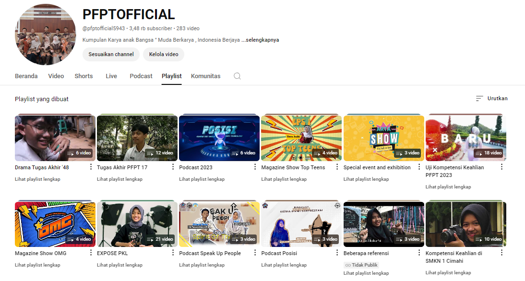Click the Beberapa referensi title text
Screen dimensions: 525x281
366,253
